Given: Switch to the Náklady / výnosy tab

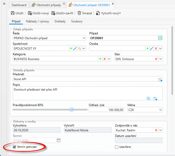Looking at the screenshot, I should [37, 21].
